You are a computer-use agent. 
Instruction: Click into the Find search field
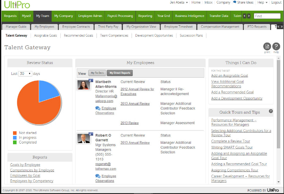(x=267, y=16)
